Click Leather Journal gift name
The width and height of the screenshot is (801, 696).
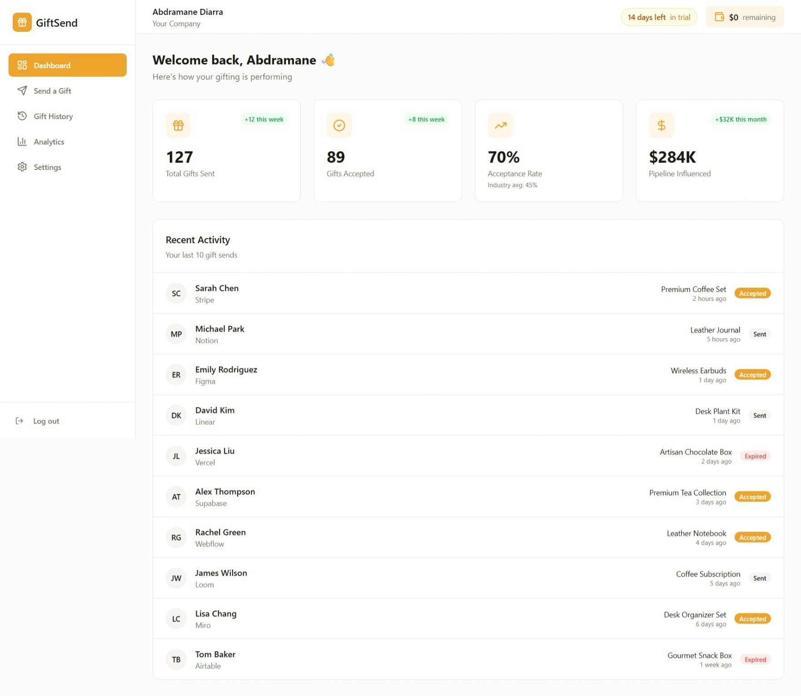(715, 330)
